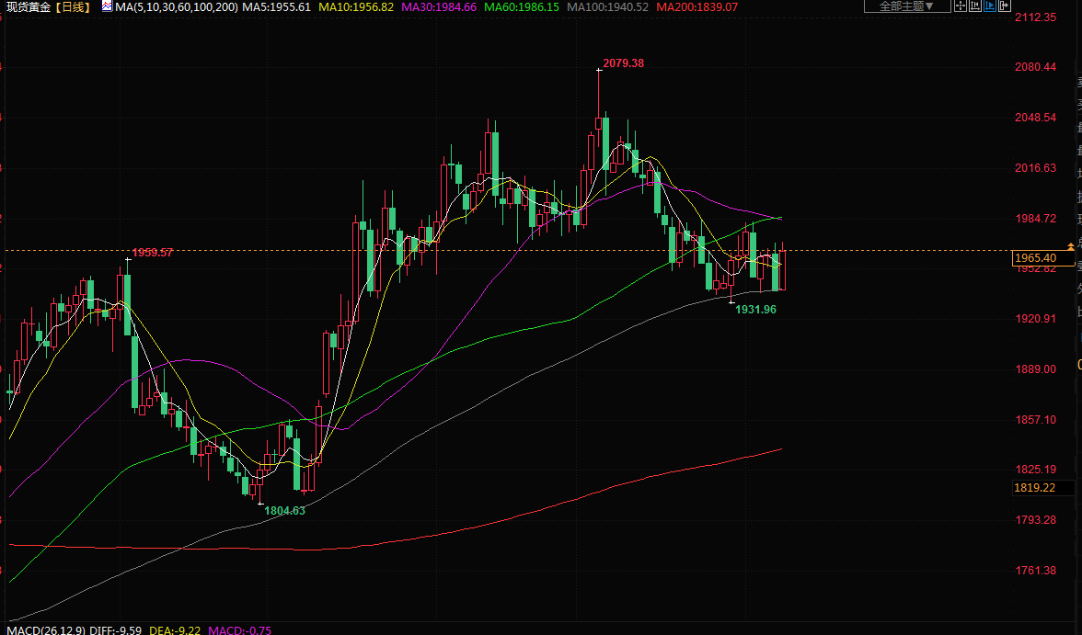
Task: Click the collapse side panel icon
Action: [x=1005, y=6]
